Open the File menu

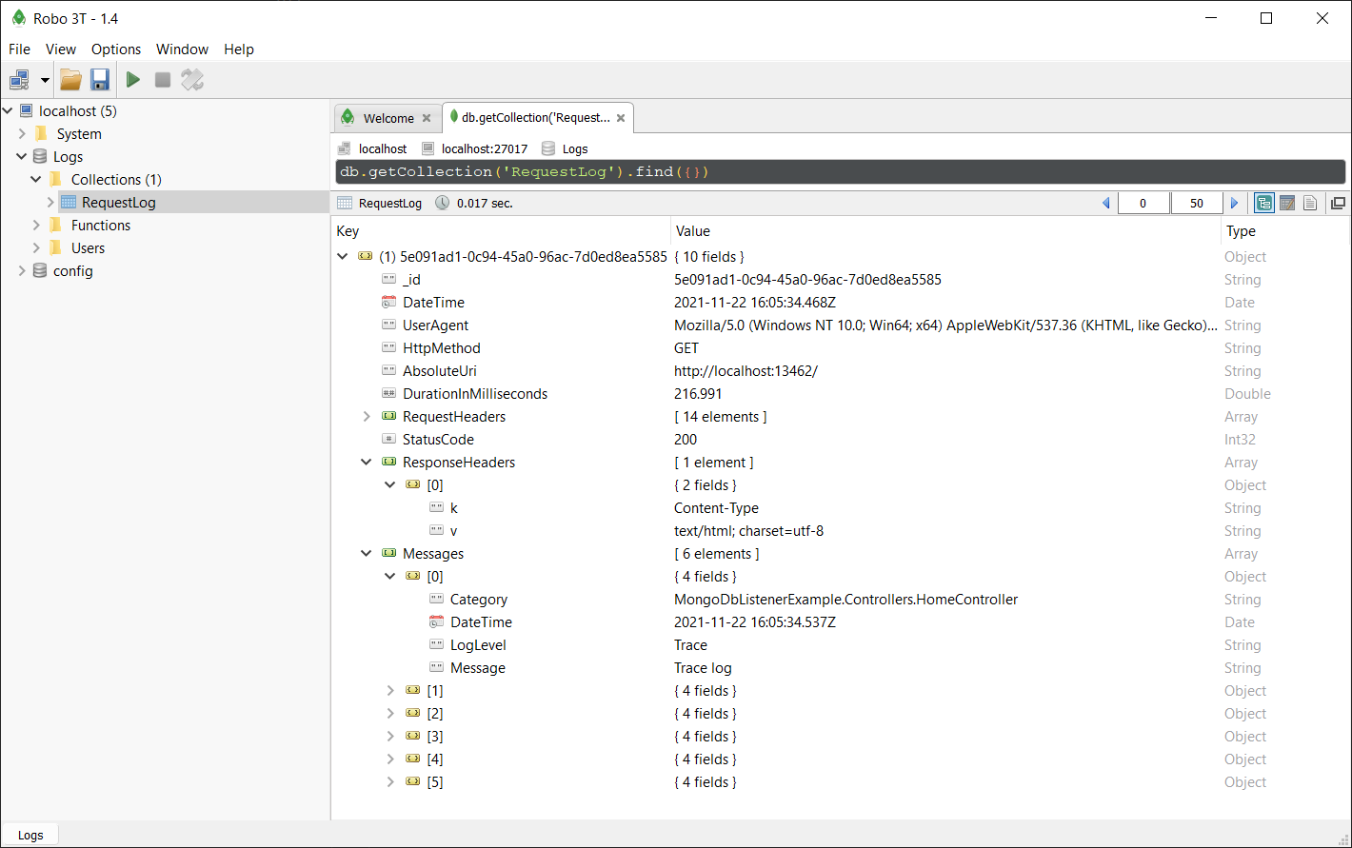pyautogui.click(x=19, y=49)
